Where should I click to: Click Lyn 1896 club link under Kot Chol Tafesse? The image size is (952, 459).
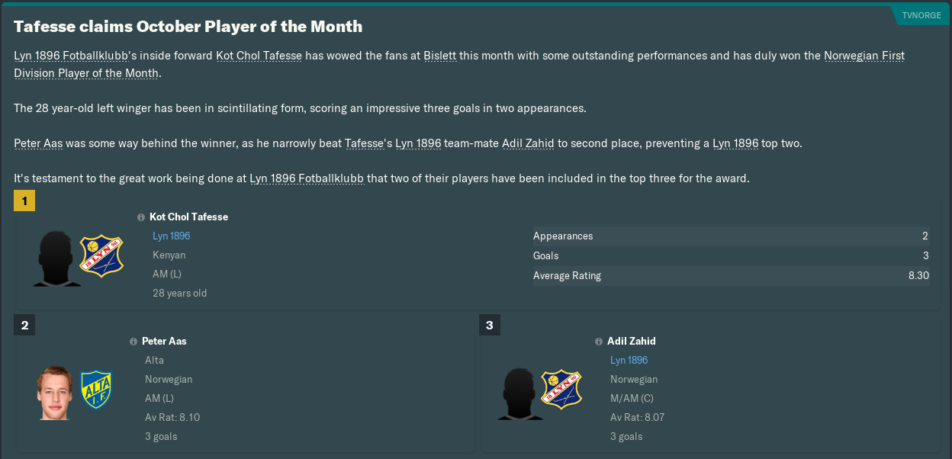(171, 236)
